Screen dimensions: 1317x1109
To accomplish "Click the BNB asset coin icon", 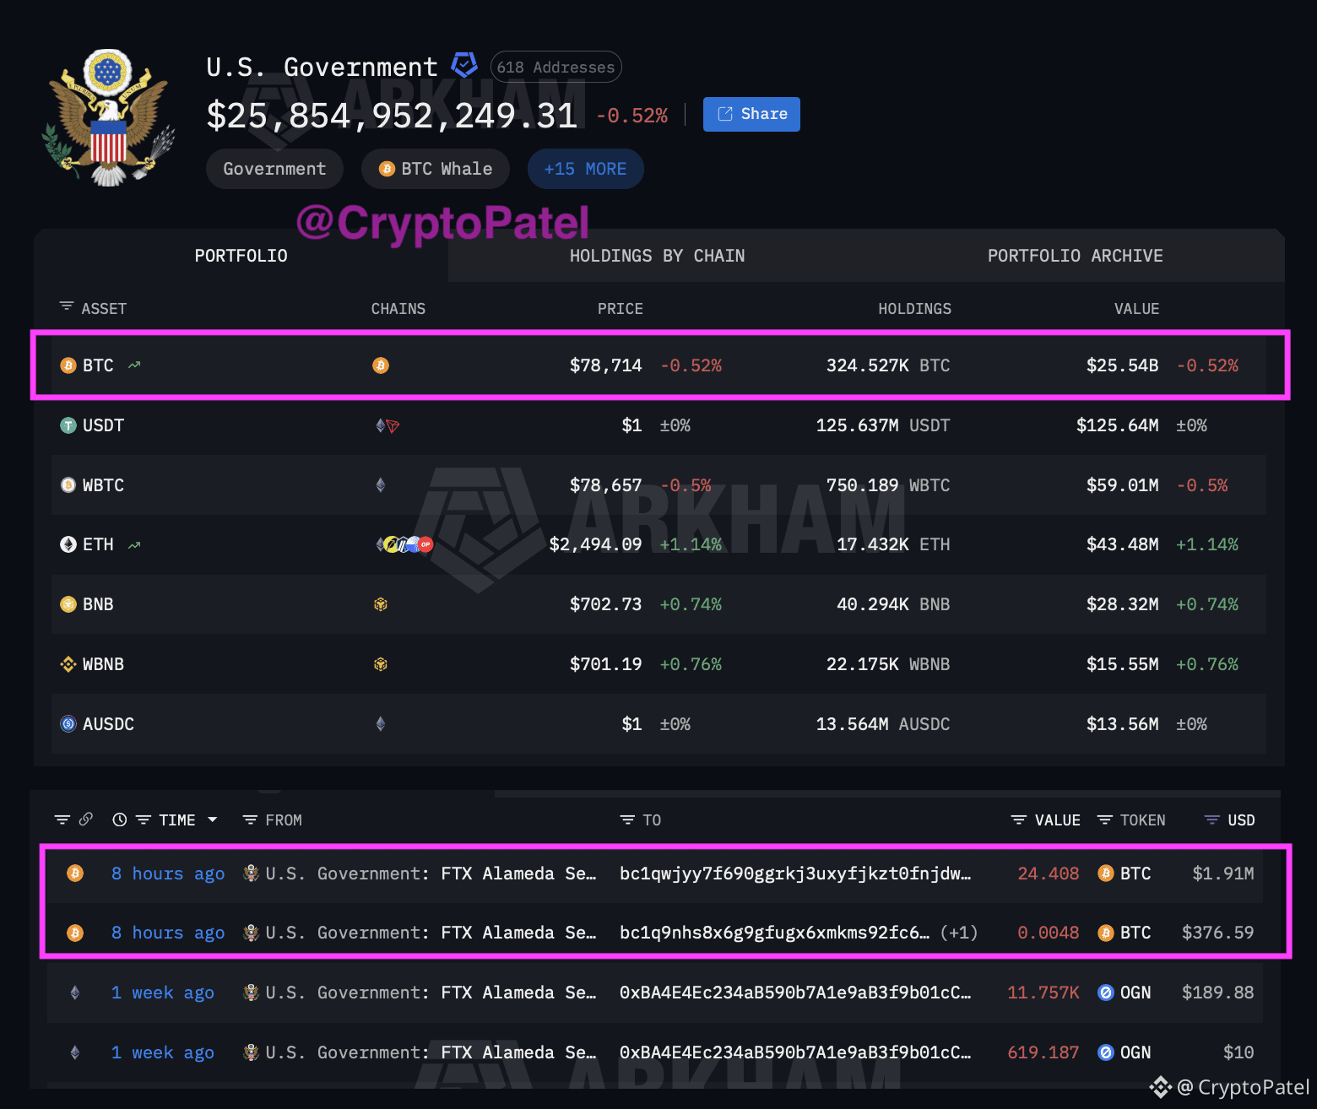I will 68,604.
